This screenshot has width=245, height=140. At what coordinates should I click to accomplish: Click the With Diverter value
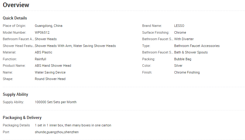tap(184, 39)
